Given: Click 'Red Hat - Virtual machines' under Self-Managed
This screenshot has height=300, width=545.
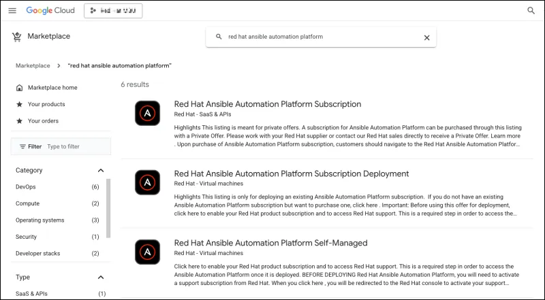Looking at the screenshot, I should [x=208, y=253].
